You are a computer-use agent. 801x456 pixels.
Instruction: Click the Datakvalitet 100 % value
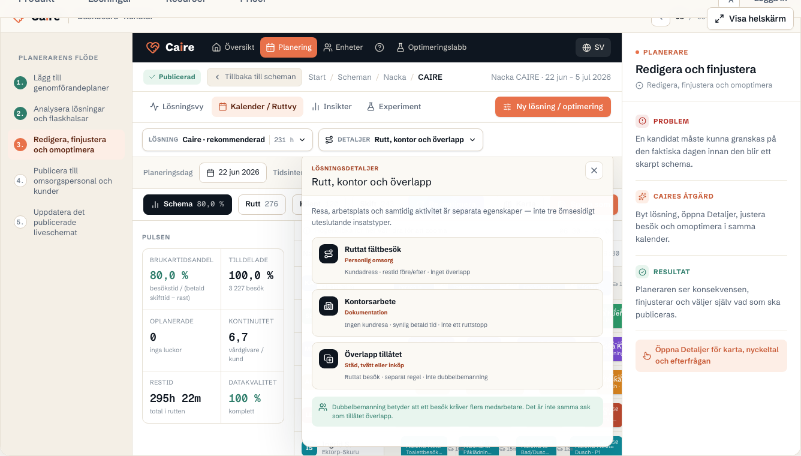[245, 398]
